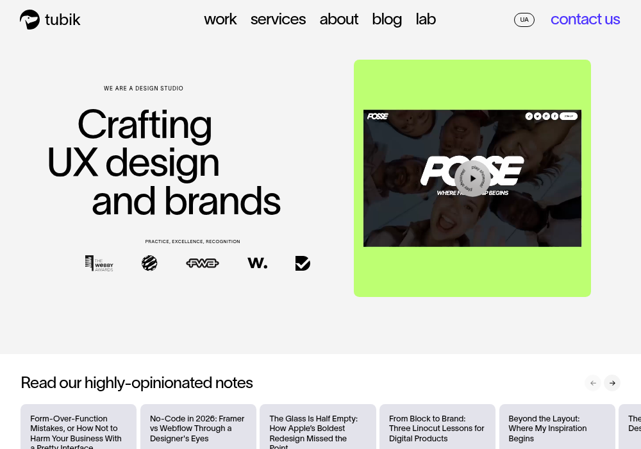Click the Awwwards W. logo

click(258, 263)
